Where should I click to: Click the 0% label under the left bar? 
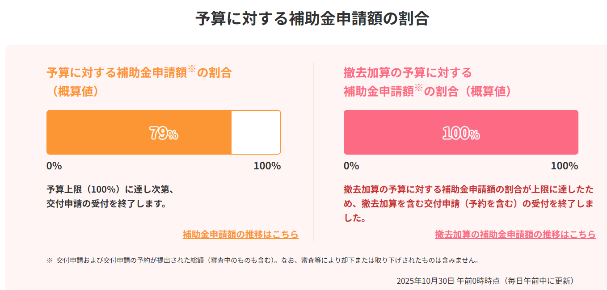coord(53,165)
